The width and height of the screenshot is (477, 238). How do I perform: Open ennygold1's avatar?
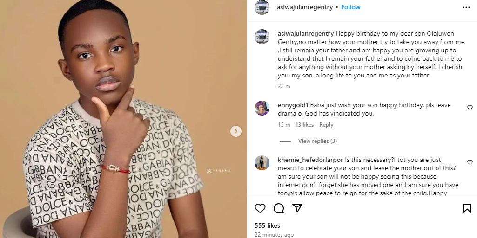pyautogui.click(x=262, y=108)
